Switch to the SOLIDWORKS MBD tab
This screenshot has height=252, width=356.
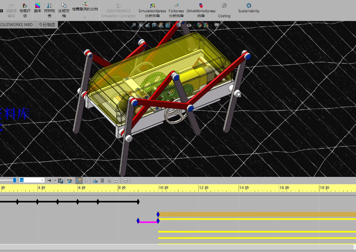click(16, 25)
